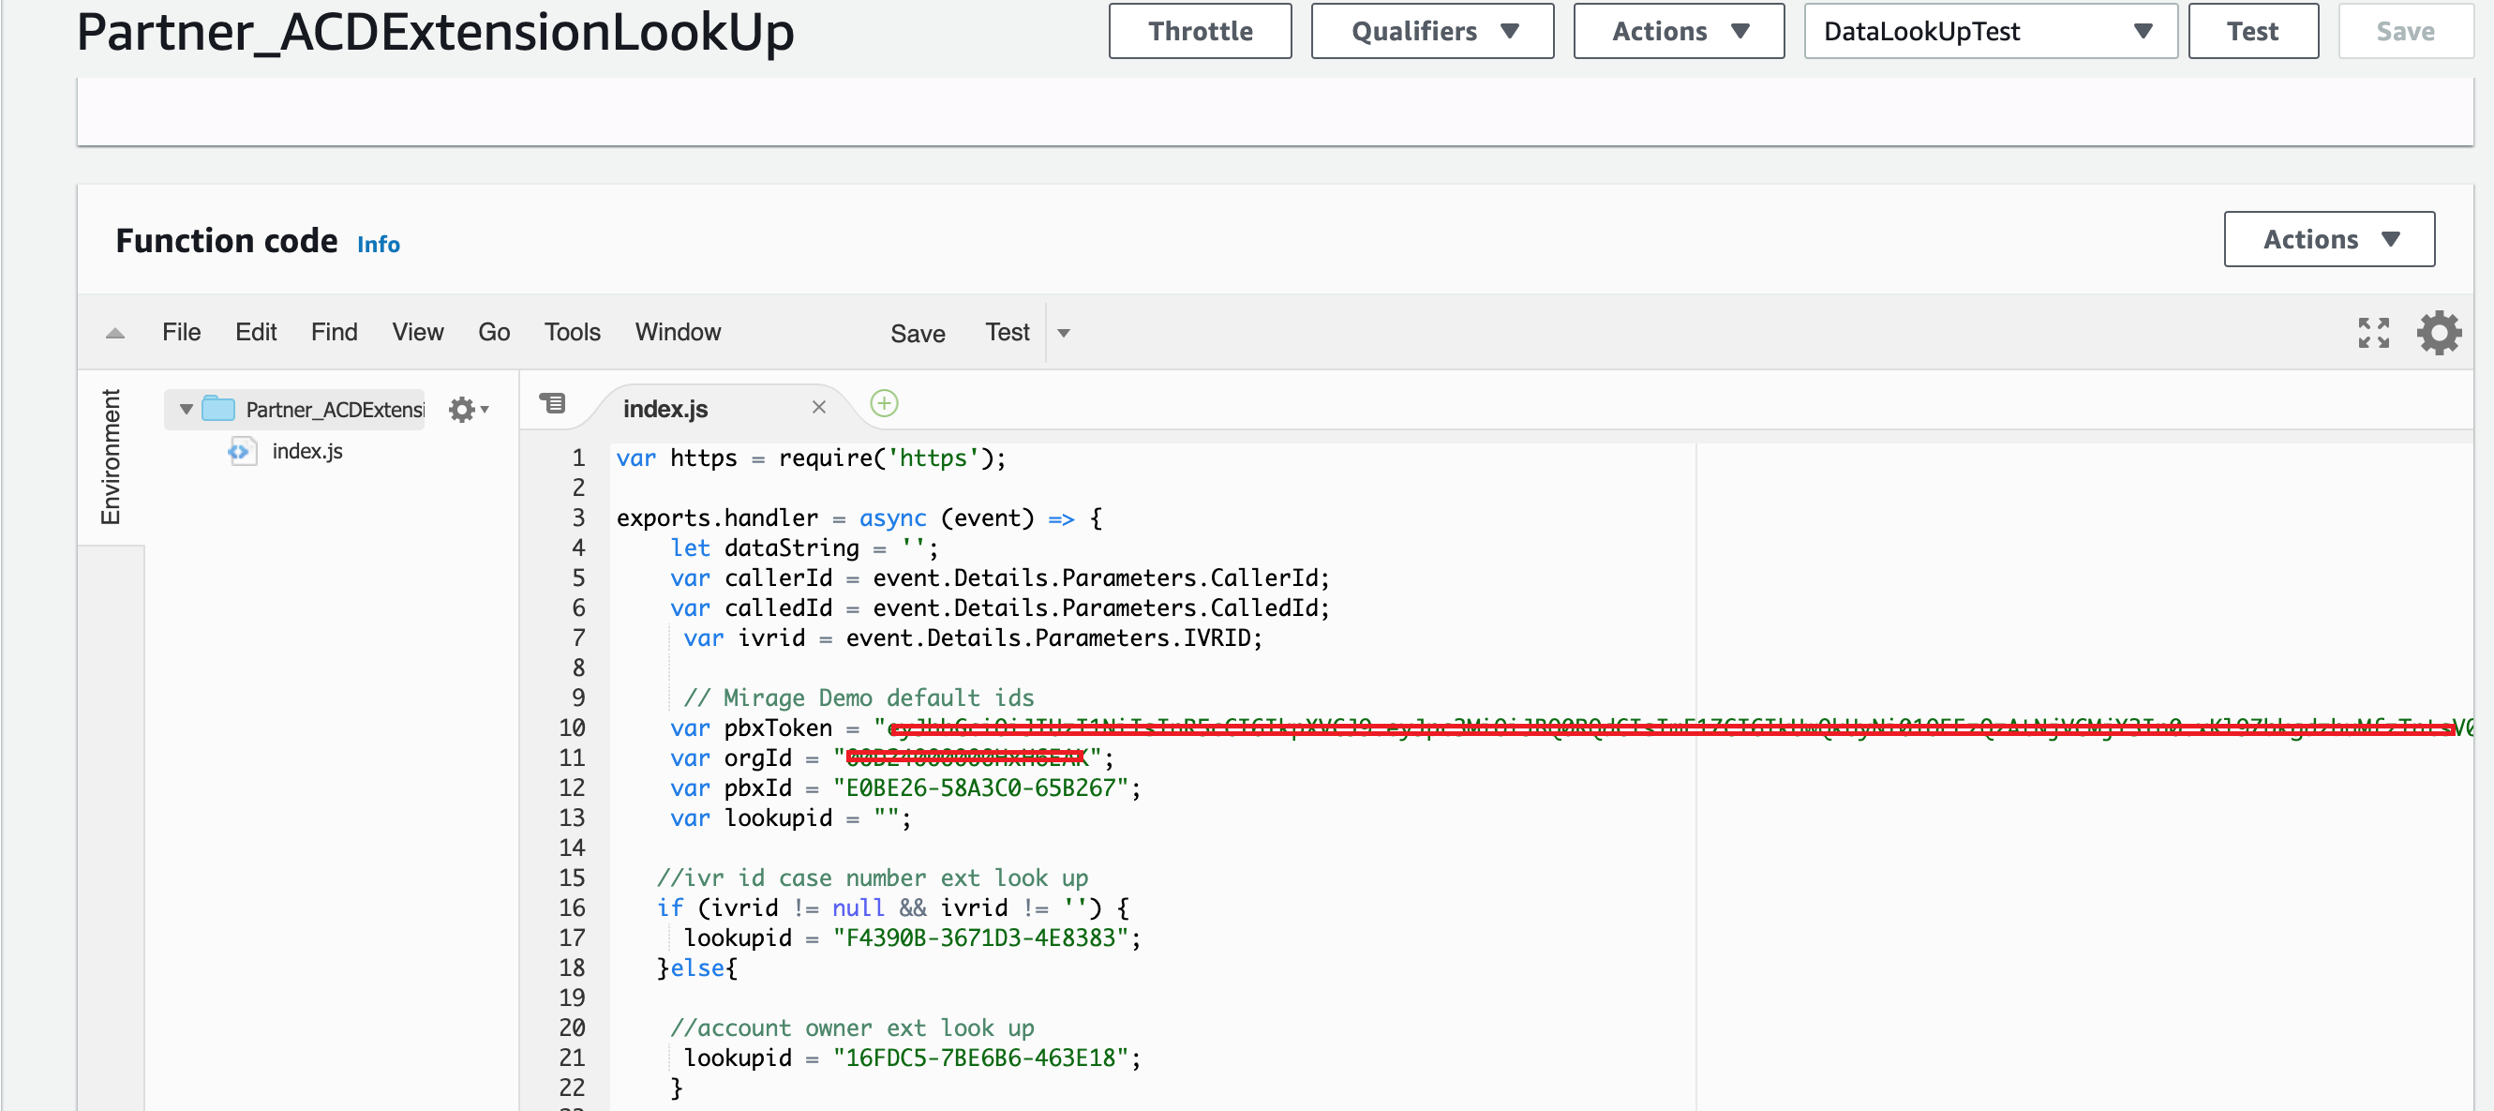Click "}else{" on line 18
This screenshot has width=2494, height=1111.
pos(697,968)
